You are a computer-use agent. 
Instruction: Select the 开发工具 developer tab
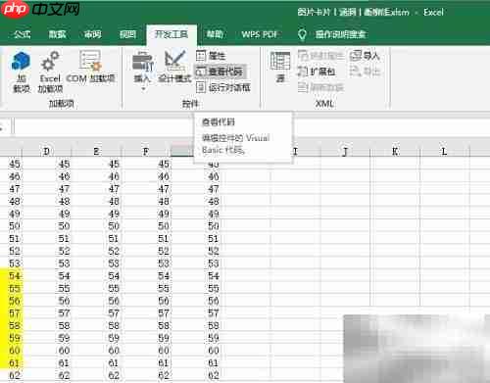tap(171, 34)
